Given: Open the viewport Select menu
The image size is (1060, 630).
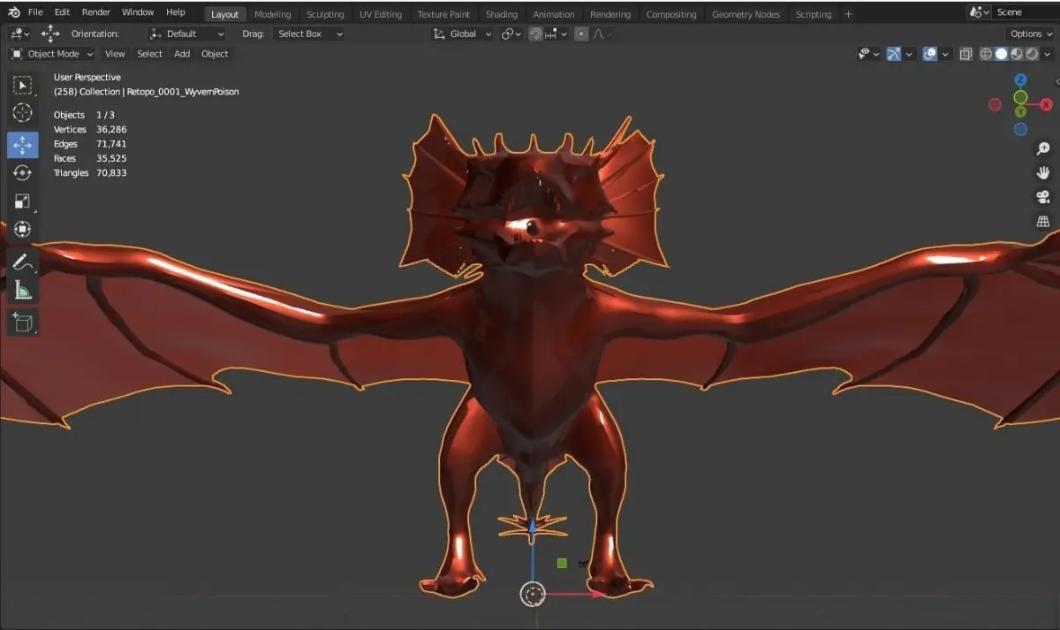Looking at the screenshot, I should (149, 54).
